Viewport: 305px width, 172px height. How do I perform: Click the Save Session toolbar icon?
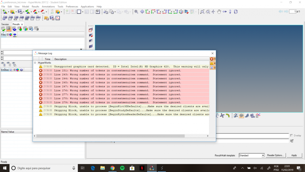pos(20,12)
